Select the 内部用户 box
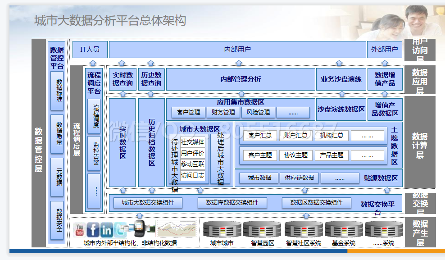 237,50
